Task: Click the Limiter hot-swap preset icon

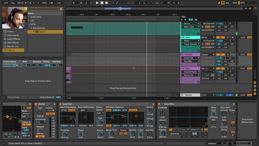Action: (x=51, y=104)
